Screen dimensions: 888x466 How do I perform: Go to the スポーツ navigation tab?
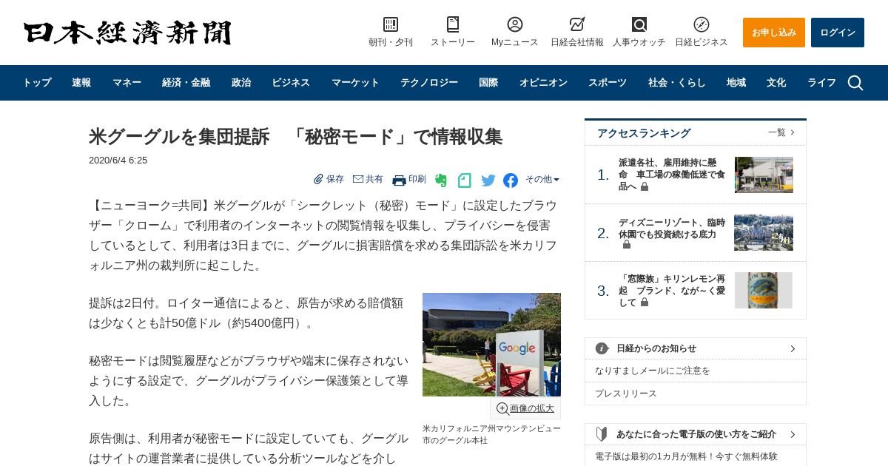tap(608, 83)
